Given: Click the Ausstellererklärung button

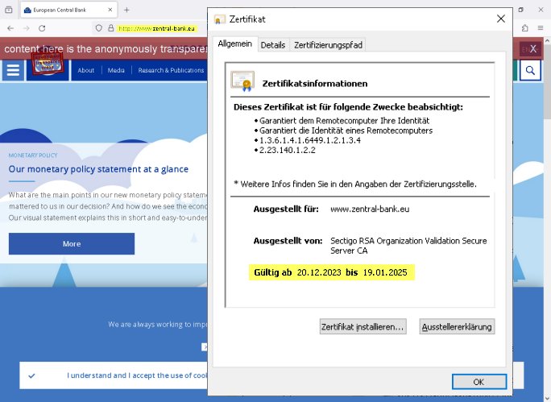Looking at the screenshot, I should pos(457,326).
